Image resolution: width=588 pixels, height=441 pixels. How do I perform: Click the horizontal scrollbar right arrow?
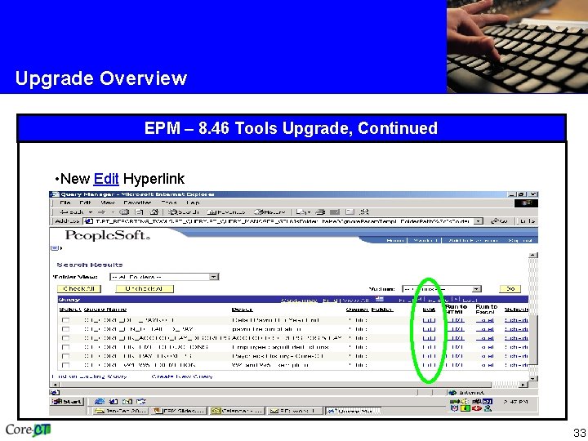pyautogui.click(x=523, y=385)
